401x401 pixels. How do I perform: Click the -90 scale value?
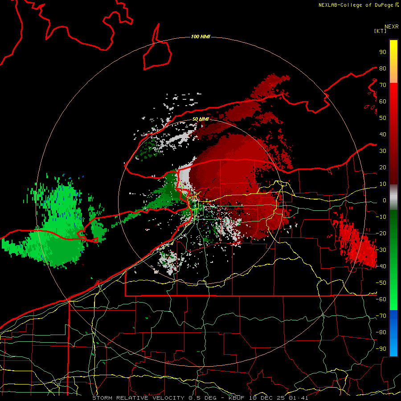coord(381,349)
